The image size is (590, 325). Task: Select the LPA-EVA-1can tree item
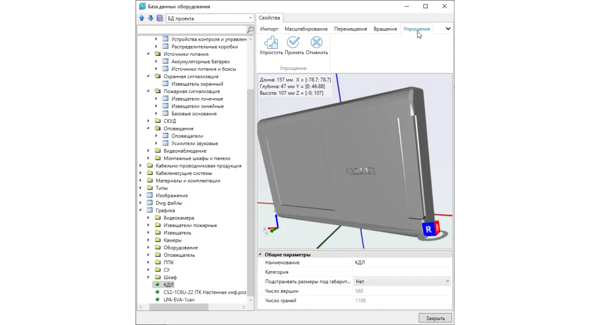click(x=178, y=300)
